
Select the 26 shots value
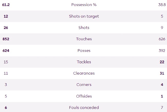[x=6, y=28]
